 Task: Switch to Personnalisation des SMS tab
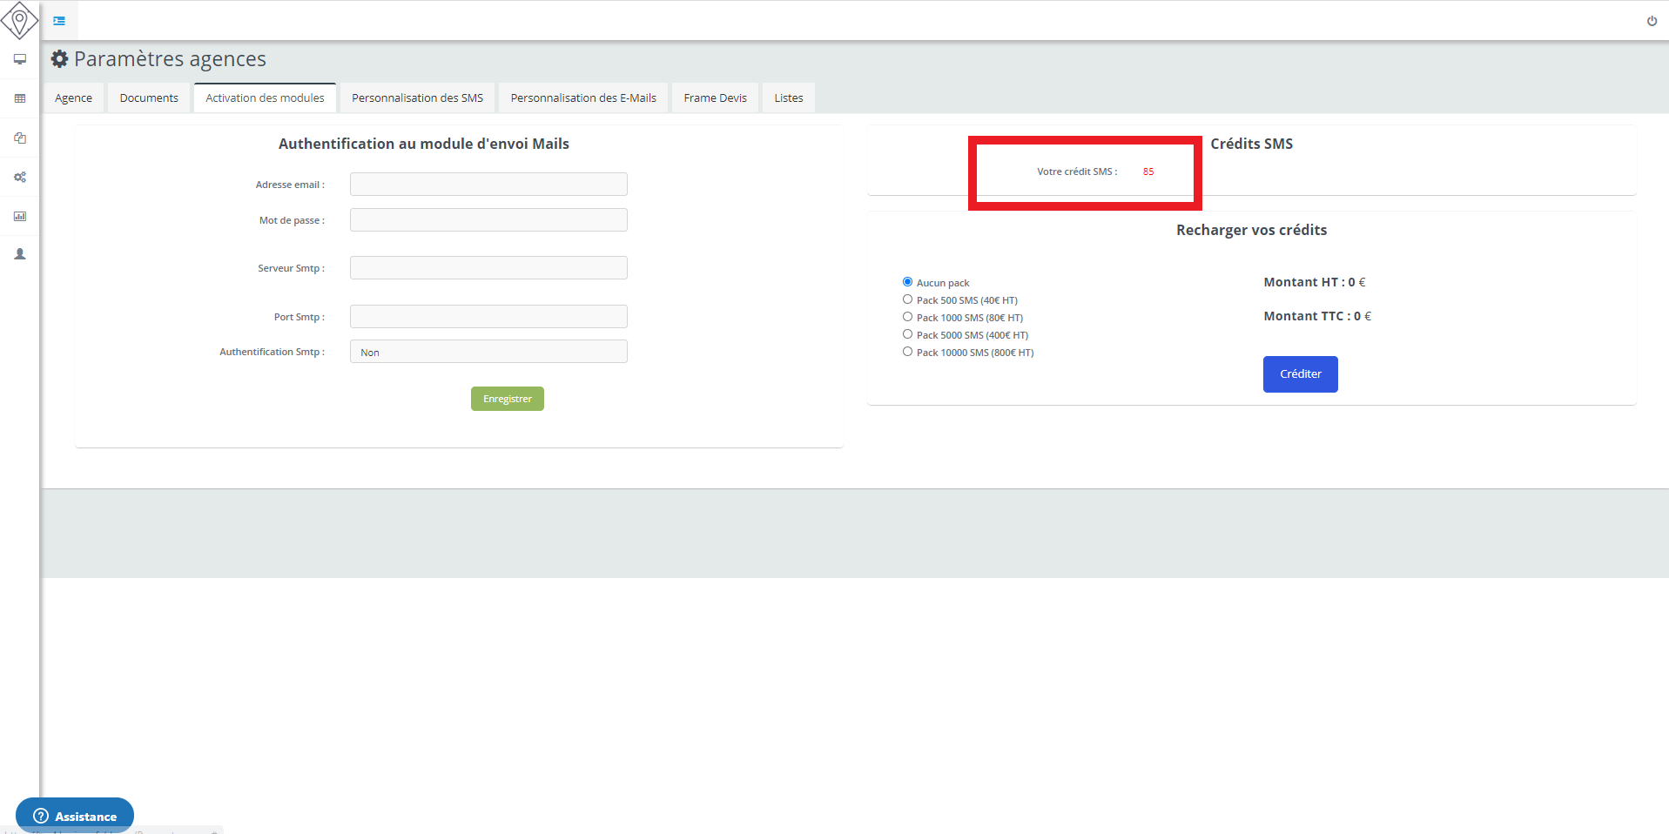417,98
